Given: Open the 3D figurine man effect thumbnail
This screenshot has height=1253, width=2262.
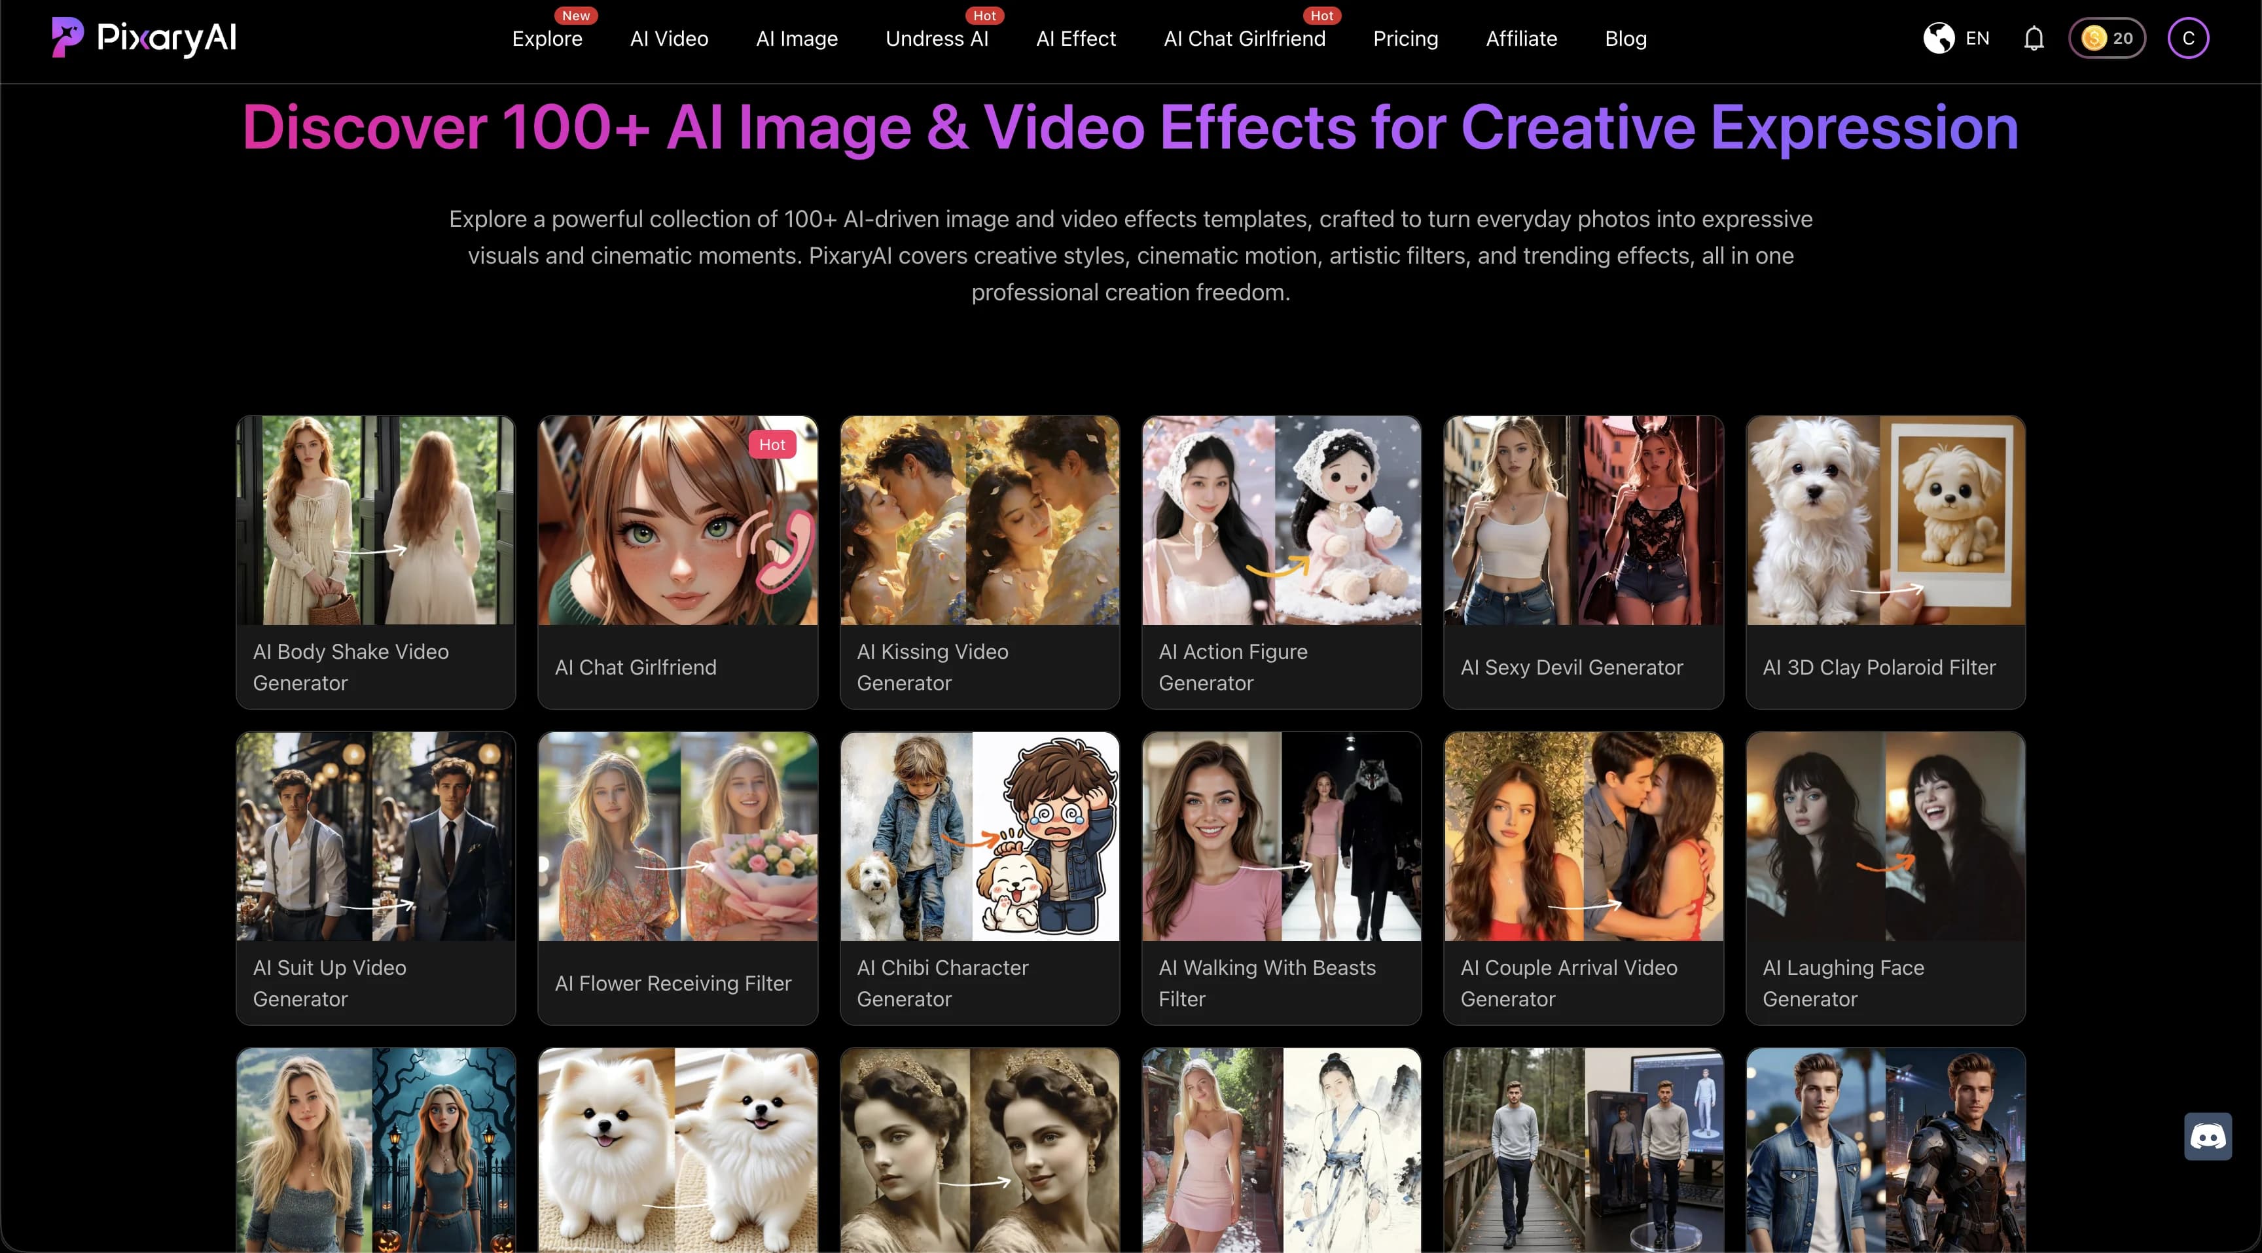Looking at the screenshot, I should point(1583,1150).
